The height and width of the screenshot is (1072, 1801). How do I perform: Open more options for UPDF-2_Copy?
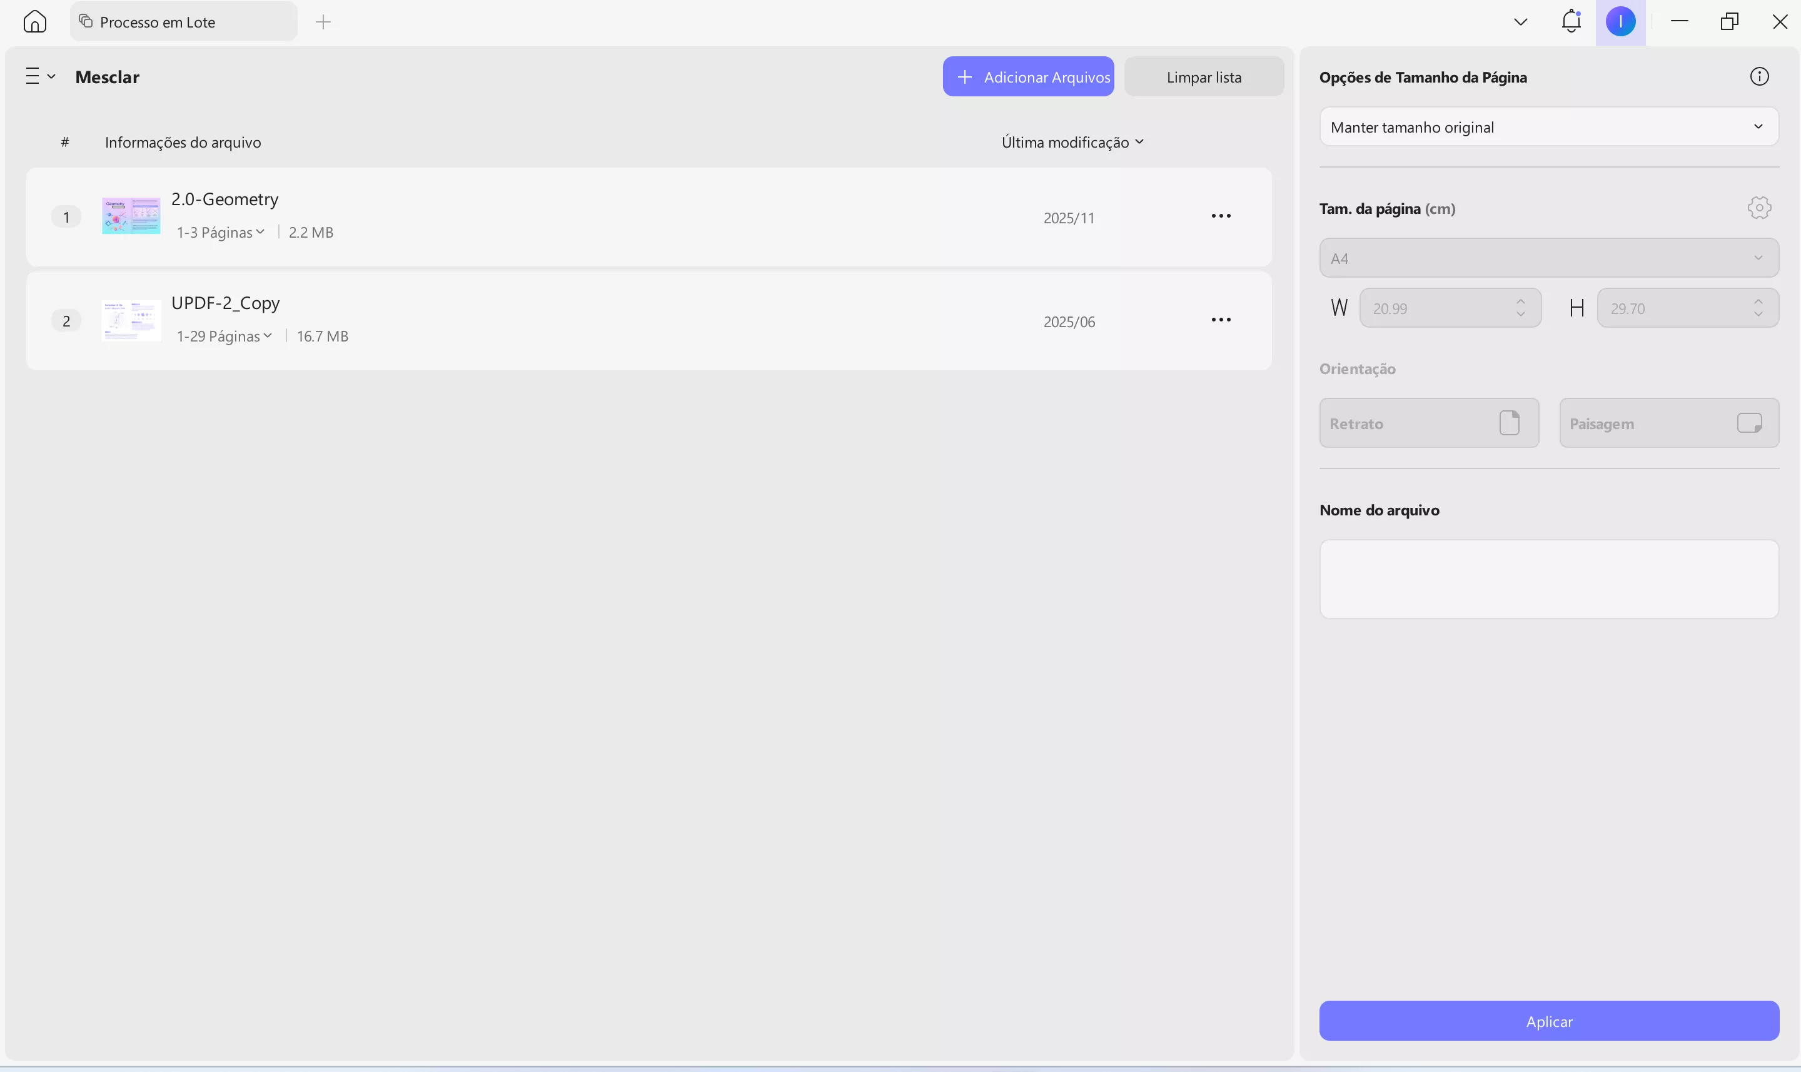[x=1221, y=320]
